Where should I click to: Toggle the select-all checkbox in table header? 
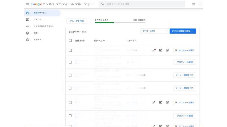coord(70,41)
